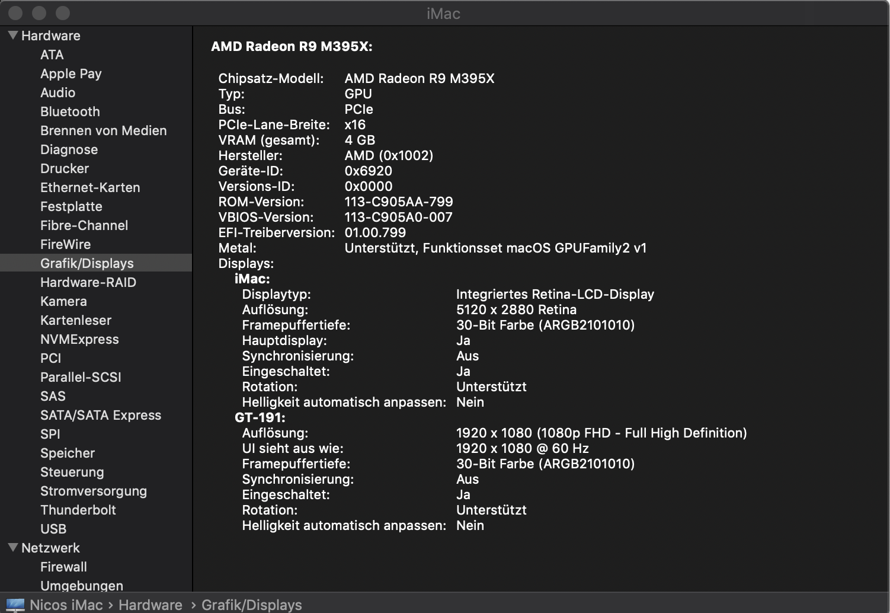
Task: Click the resolution 5120 x 2880 Retina
Action: pyautogui.click(x=517, y=309)
